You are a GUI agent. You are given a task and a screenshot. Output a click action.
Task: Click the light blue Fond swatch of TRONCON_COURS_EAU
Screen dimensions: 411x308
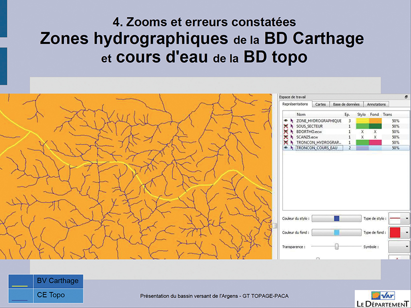tap(375, 148)
